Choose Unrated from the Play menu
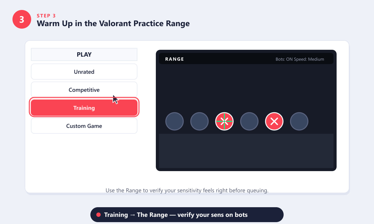This screenshot has width=374, height=224. [x=84, y=72]
